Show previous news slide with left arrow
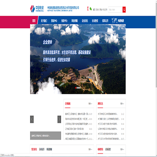This screenshot has height=157, width=157. [x=32, y=119]
